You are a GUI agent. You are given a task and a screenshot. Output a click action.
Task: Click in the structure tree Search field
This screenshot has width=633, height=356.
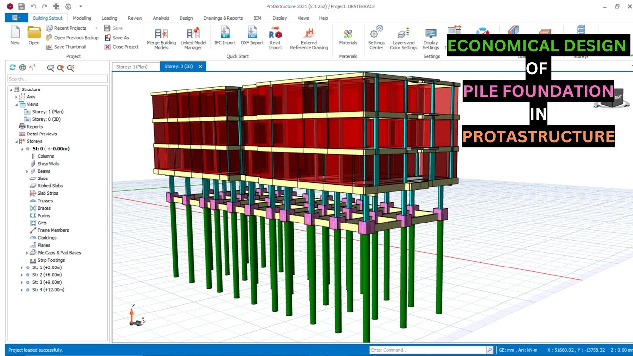pyautogui.click(x=58, y=79)
